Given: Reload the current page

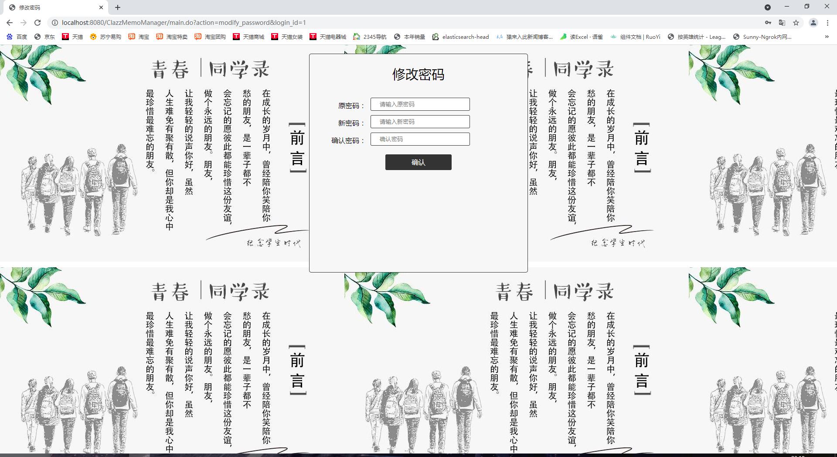Looking at the screenshot, I should coord(37,22).
